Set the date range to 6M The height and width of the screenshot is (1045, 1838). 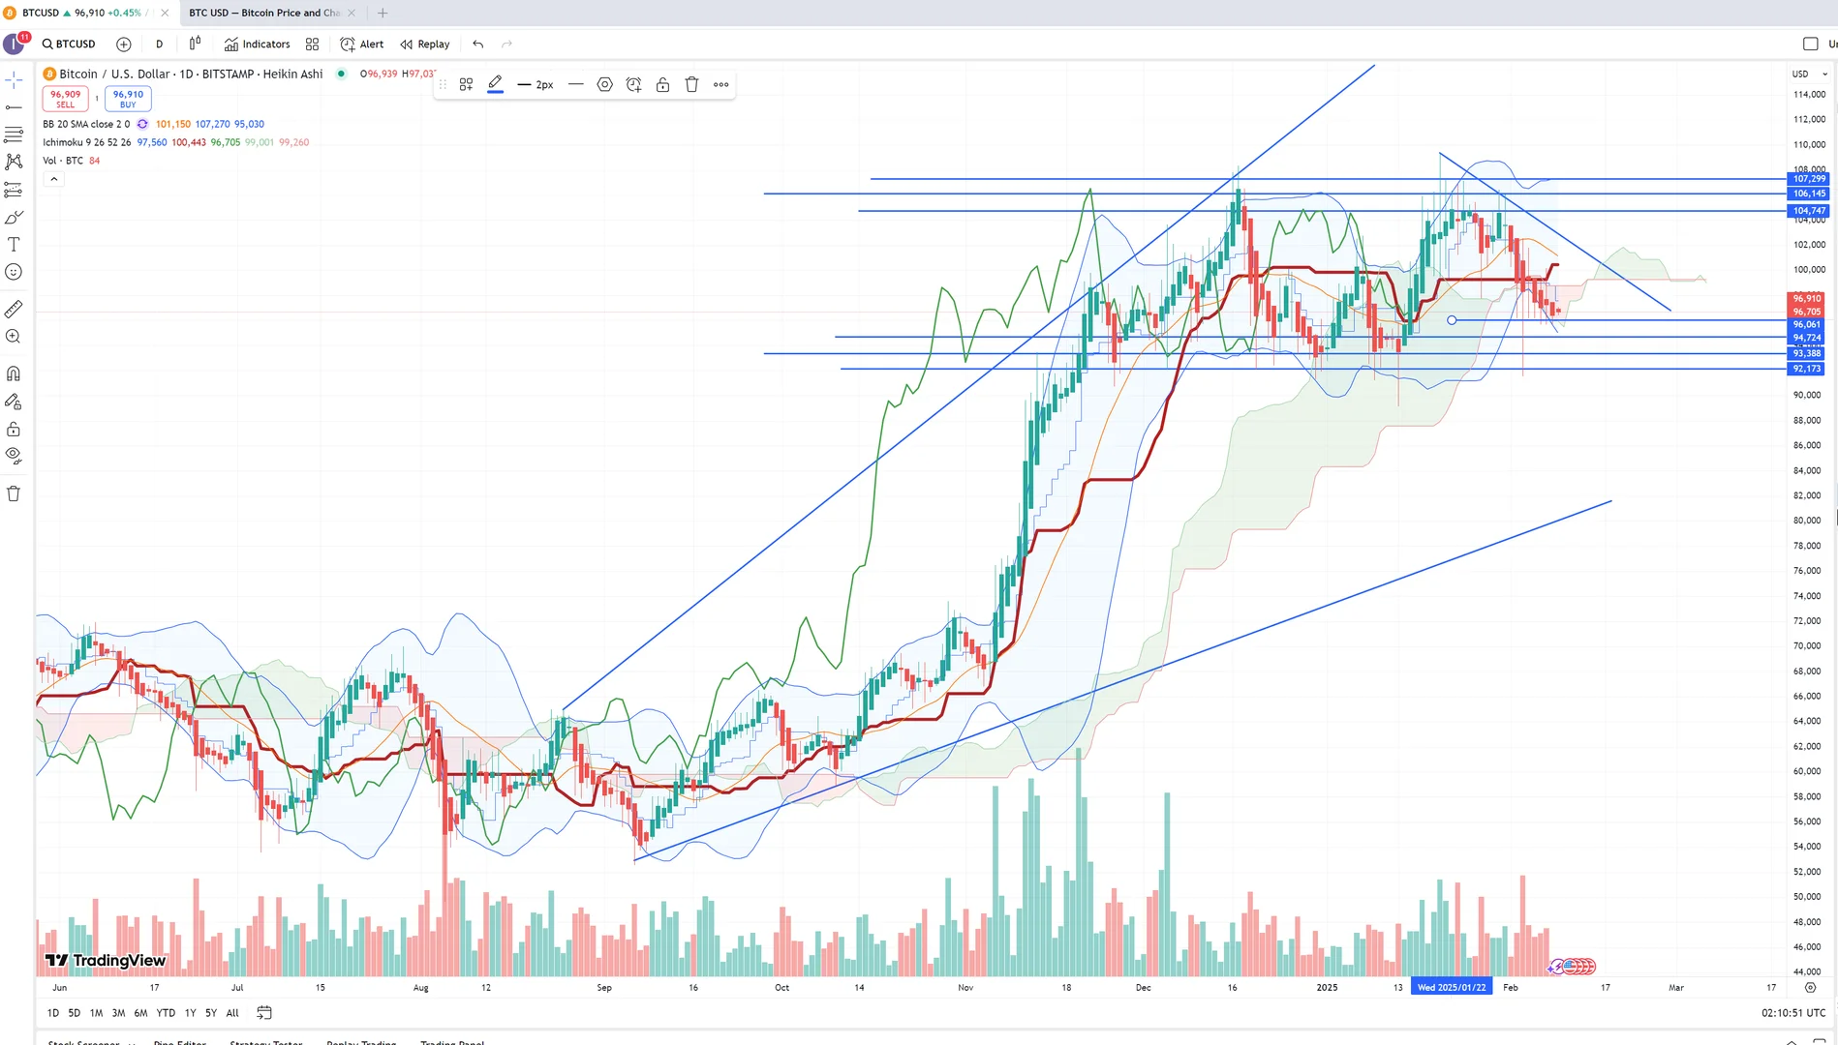pyautogui.click(x=140, y=1013)
